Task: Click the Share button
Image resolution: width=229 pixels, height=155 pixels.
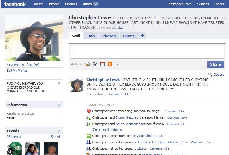Action: (215, 64)
